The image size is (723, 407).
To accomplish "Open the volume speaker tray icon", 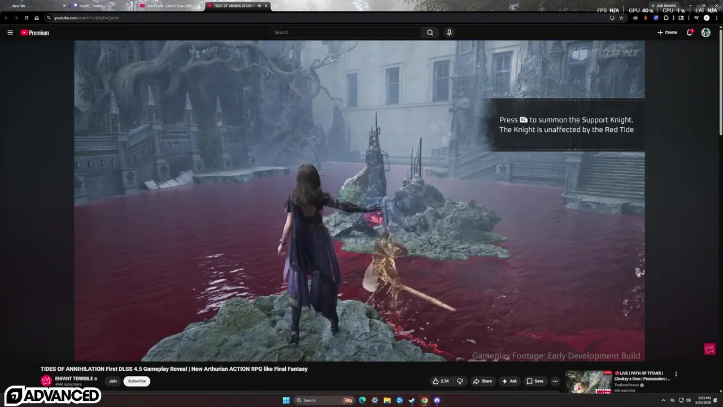I will tap(688, 400).
